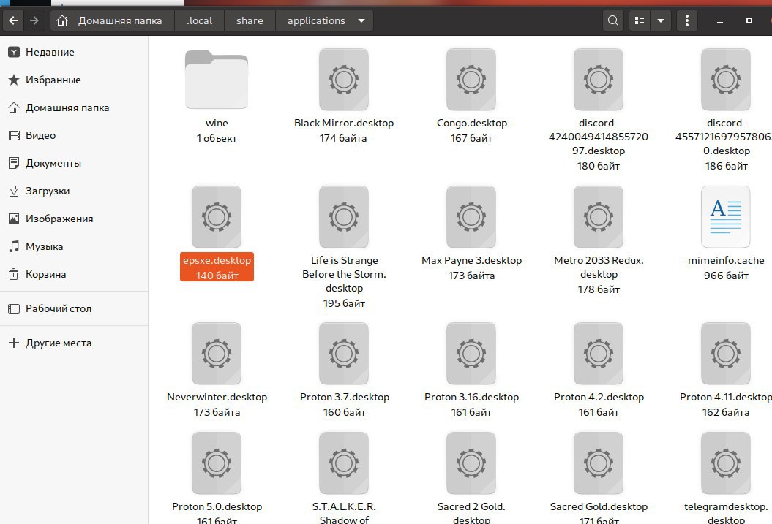Select the Proton 3.7.desktop icon
Screen dimensions: 772x524
click(344, 354)
